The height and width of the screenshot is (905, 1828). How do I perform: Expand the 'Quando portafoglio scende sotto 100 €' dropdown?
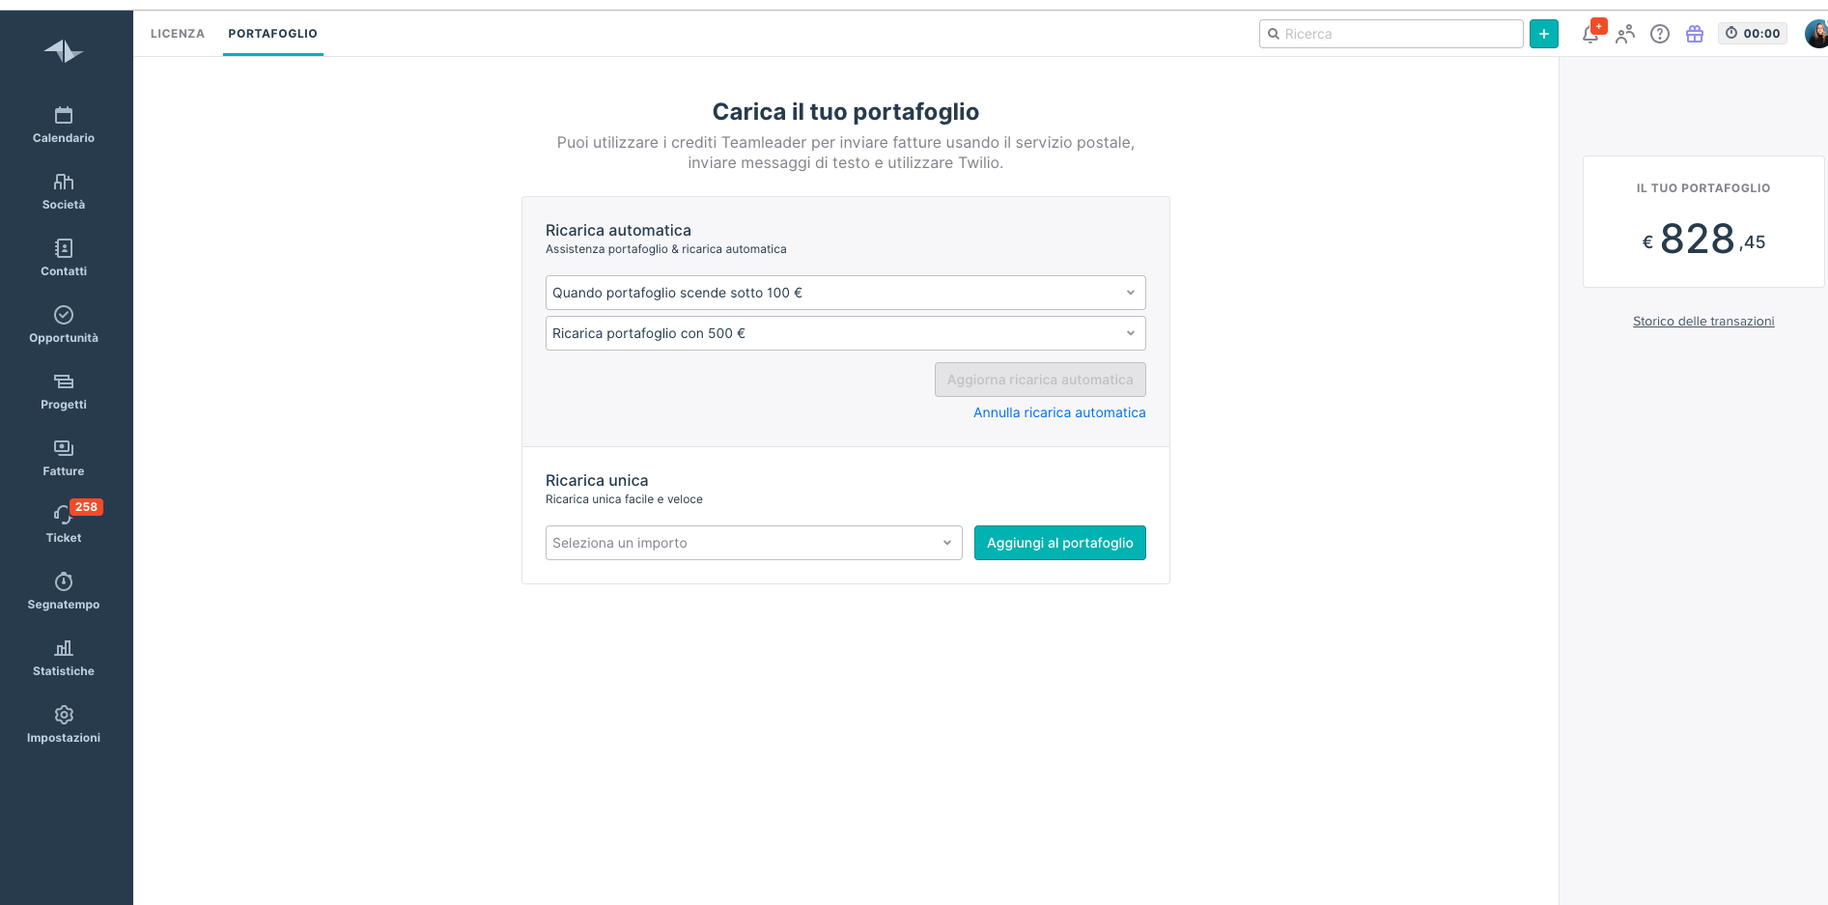point(846,293)
